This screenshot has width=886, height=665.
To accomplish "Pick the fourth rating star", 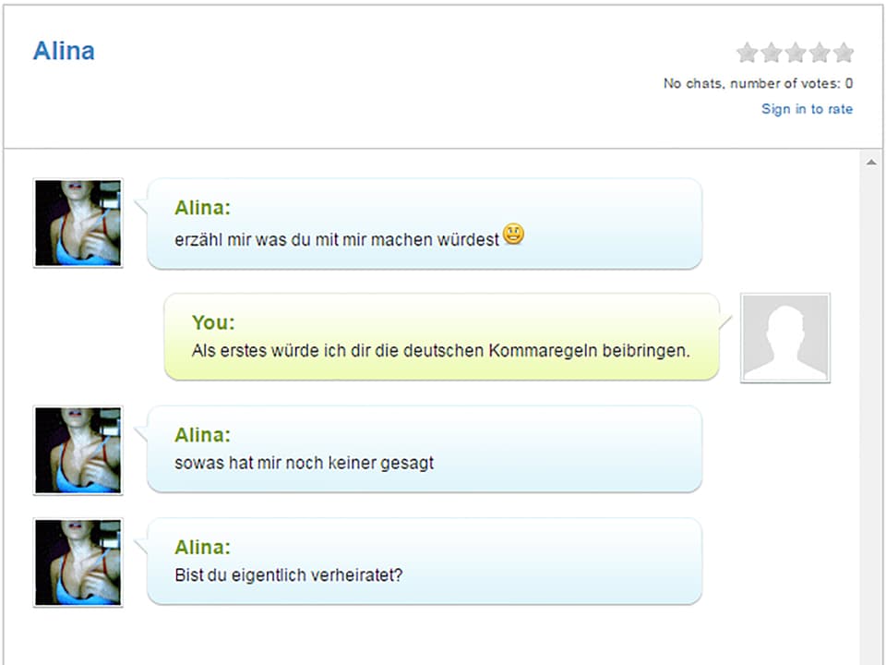I will (820, 53).
